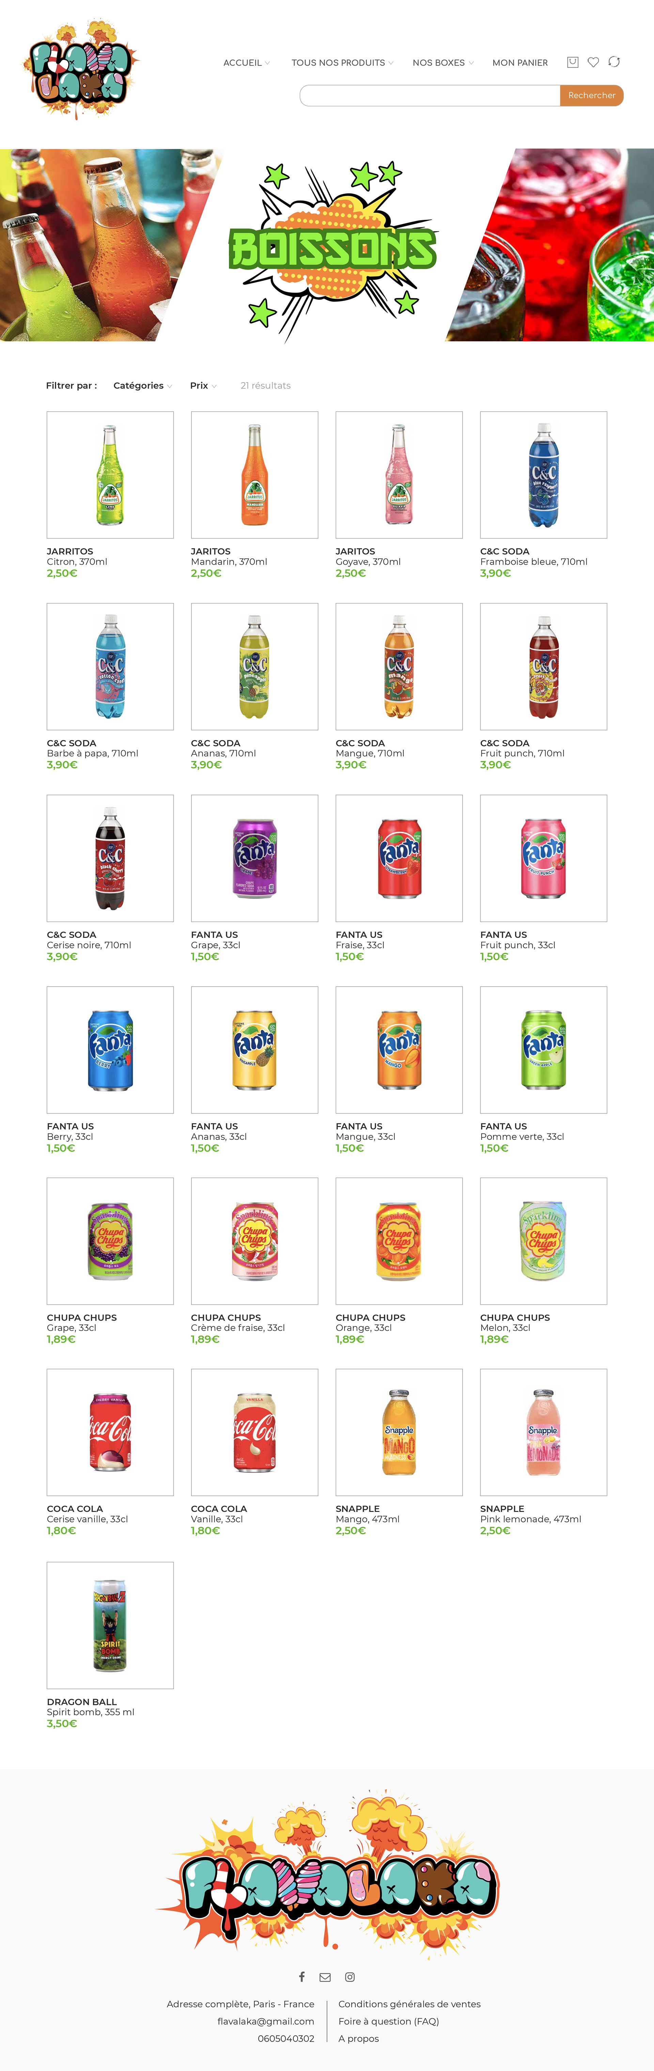
Task: Click the Flavalaka logo in header
Action: (80, 70)
